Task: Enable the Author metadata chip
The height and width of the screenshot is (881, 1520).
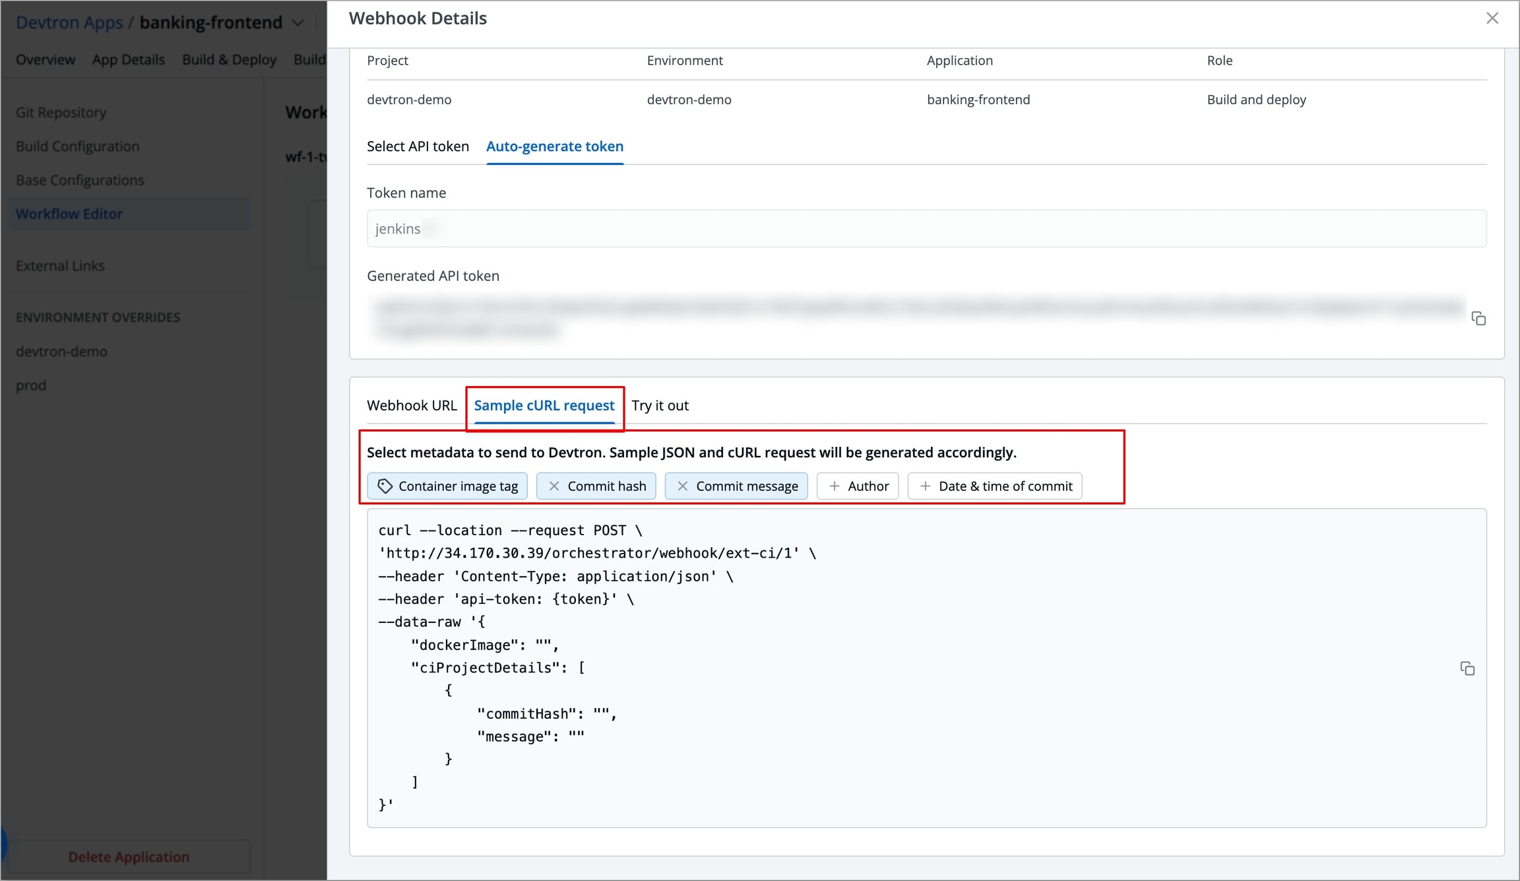Action: coord(868,486)
